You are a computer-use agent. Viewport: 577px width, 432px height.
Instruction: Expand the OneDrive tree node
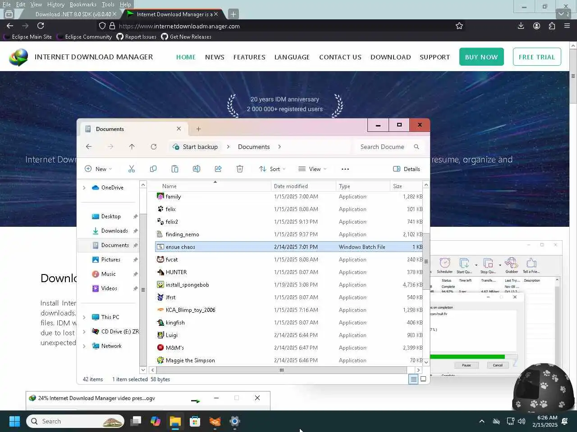coord(84,188)
